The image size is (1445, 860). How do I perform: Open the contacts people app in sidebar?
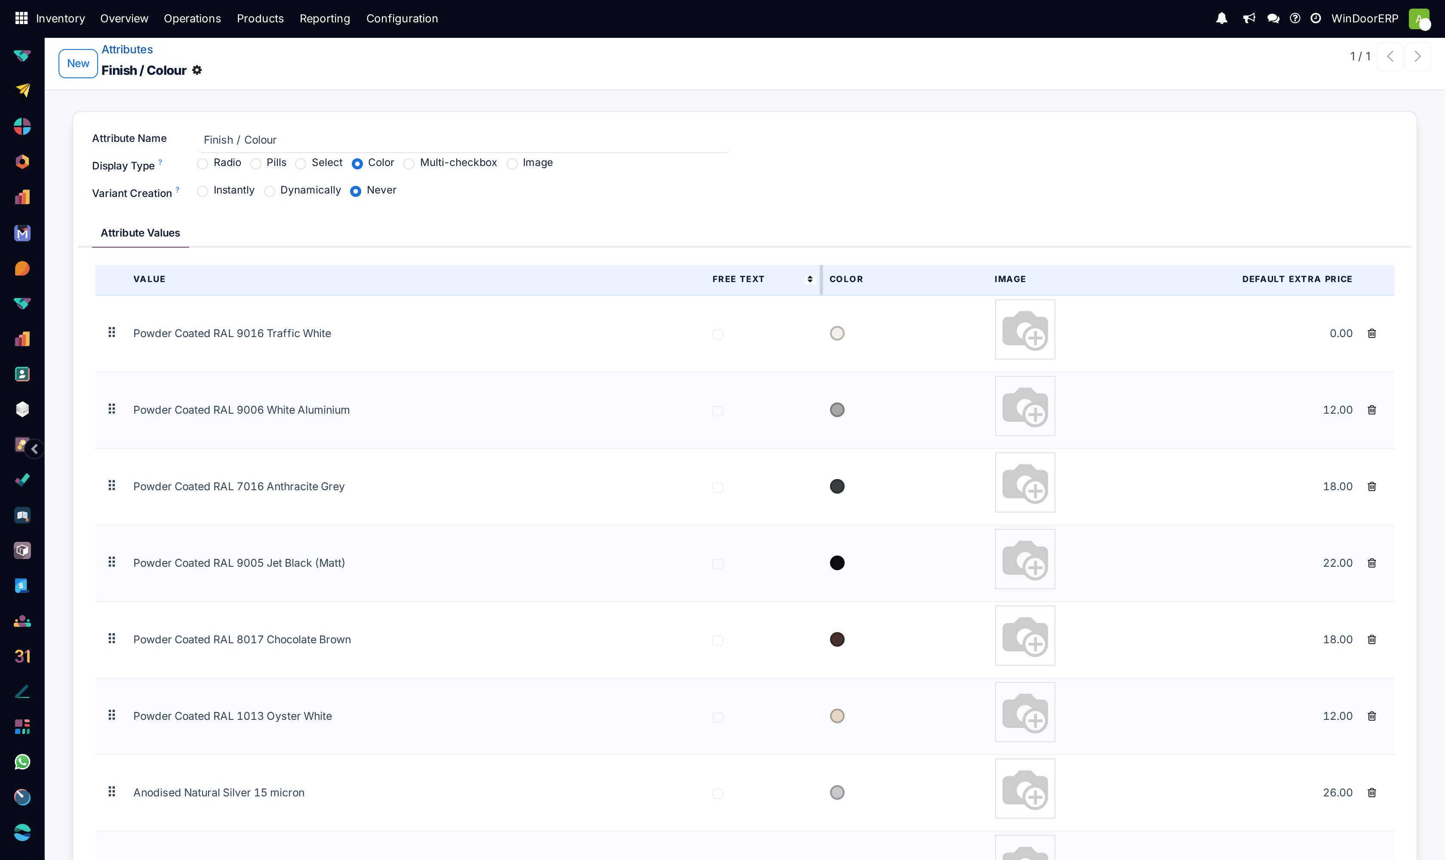pyautogui.click(x=22, y=620)
